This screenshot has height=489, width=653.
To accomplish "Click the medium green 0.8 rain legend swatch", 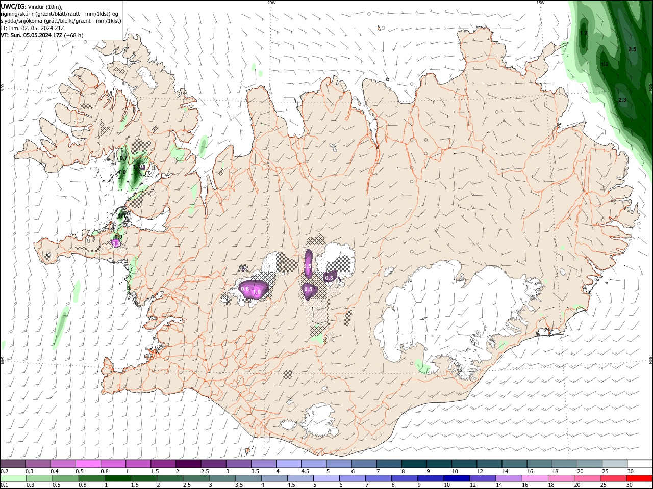I will (x=91, y=478).
